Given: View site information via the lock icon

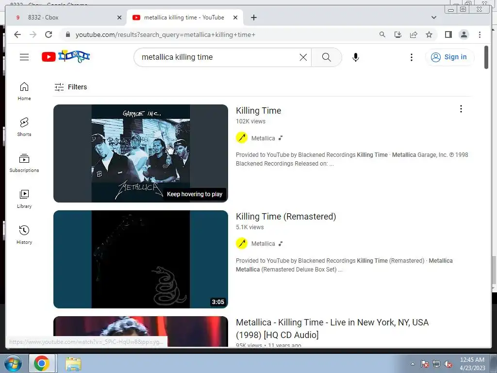Looking at the screenshot, I should point(67,34).
